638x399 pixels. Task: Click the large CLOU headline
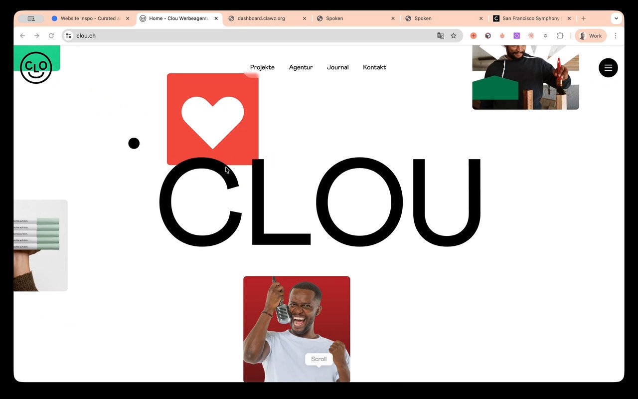point(320,202)
